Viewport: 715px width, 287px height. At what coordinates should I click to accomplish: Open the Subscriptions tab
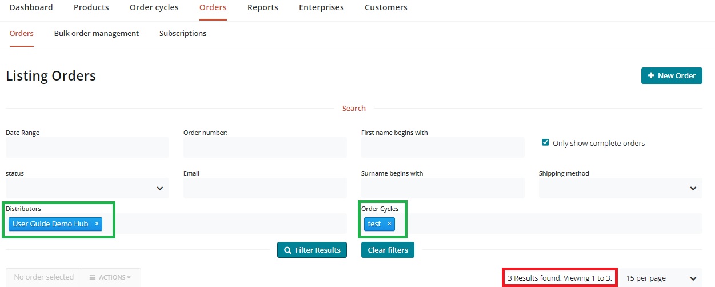(x=183, y=34)
